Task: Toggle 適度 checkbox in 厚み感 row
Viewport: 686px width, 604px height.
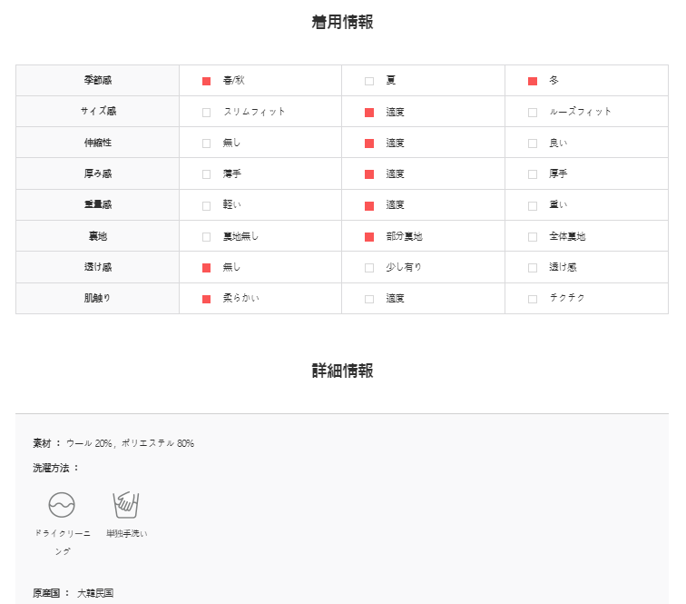Action: click(369, 174)
